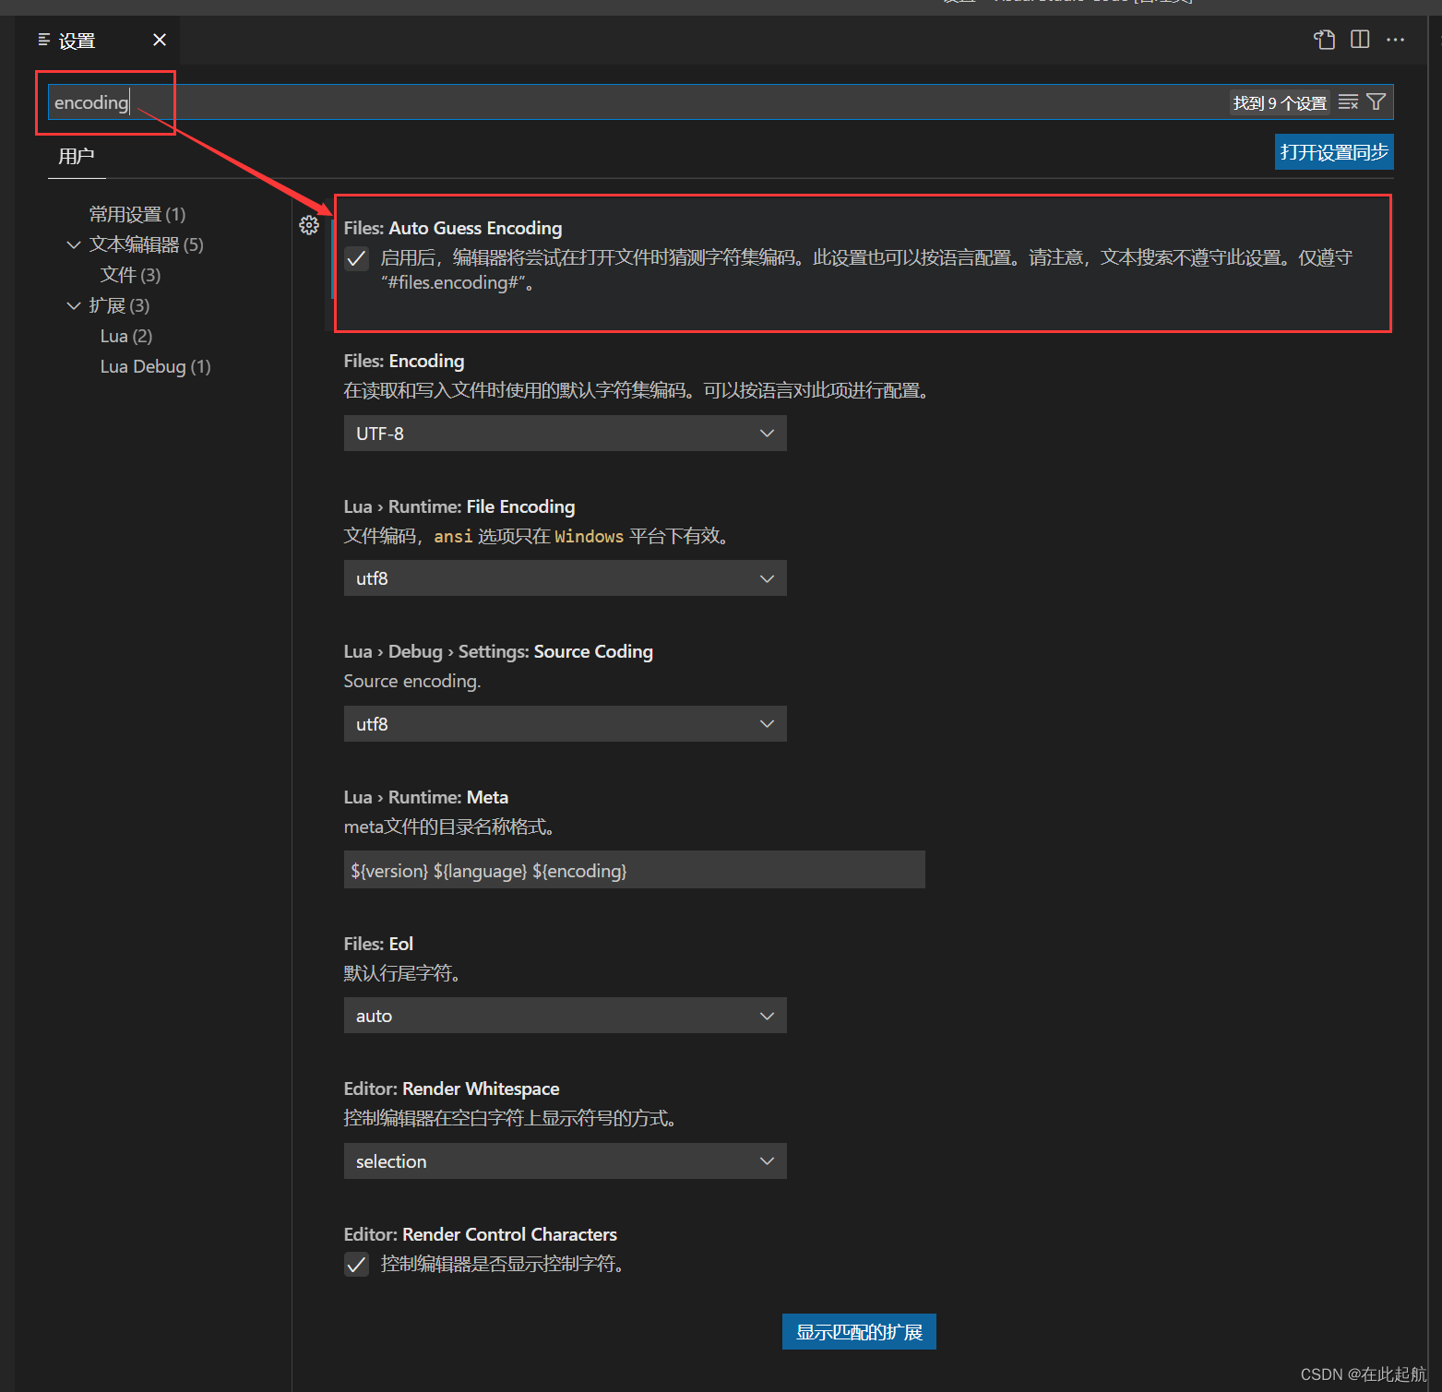This screenshot has height=1392, width=1442.
Task: Open gear menu for Auto Guess Encoding
Action: (x=309, y=225)
